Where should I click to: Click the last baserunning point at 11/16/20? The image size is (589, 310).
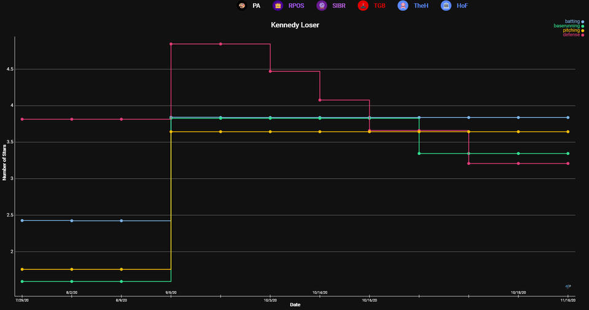click(568, 154)
